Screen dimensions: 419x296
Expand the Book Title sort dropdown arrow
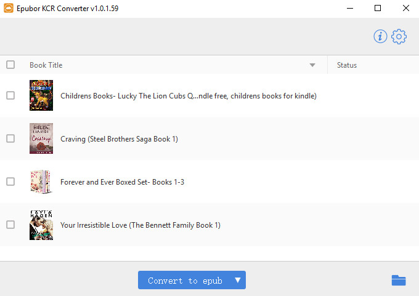pos(312,65)
